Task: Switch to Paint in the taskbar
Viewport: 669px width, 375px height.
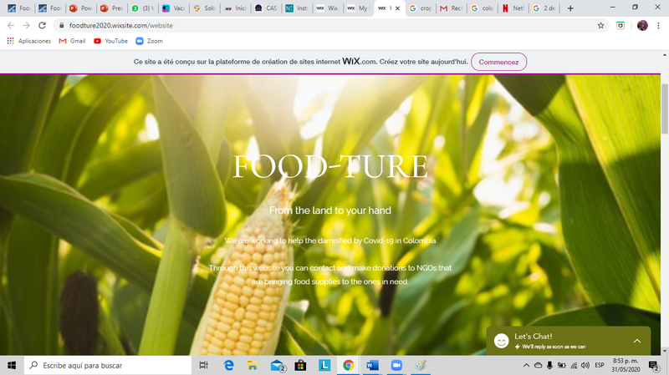Action: point(421,365)
